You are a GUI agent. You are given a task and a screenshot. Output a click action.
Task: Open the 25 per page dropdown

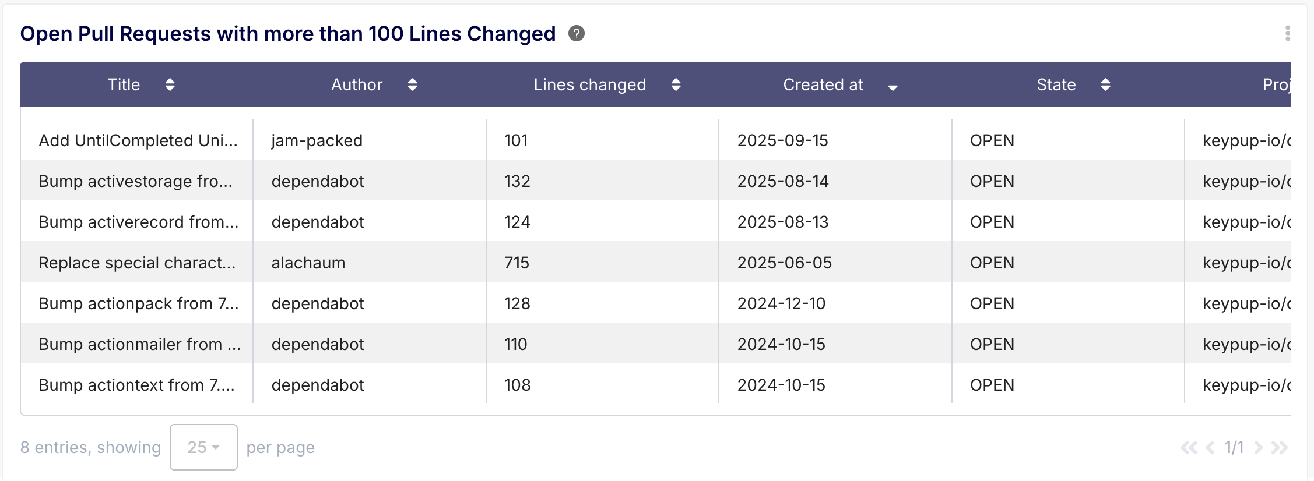[x=203, y=447]
